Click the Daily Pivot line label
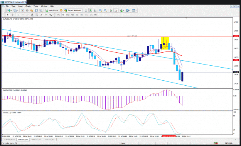The width and height of the screenshot is (241, 146). pyautogui.click(x=132, y=36)
